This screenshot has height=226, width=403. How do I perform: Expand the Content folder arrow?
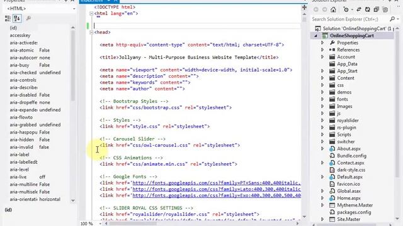(x=322, y=78)
